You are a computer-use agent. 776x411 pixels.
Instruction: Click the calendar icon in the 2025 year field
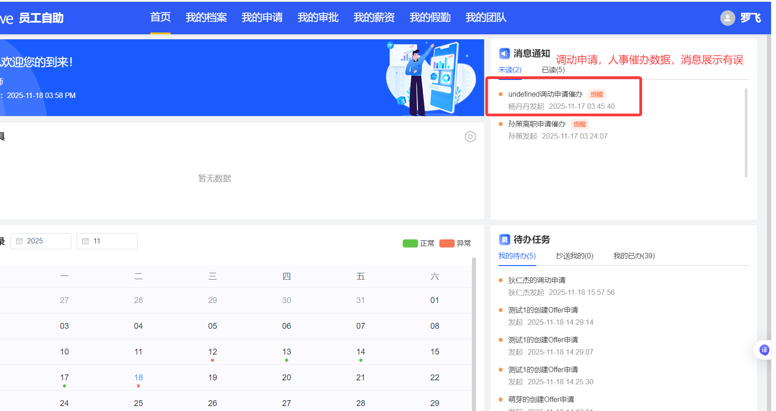(x=19, y=241)
